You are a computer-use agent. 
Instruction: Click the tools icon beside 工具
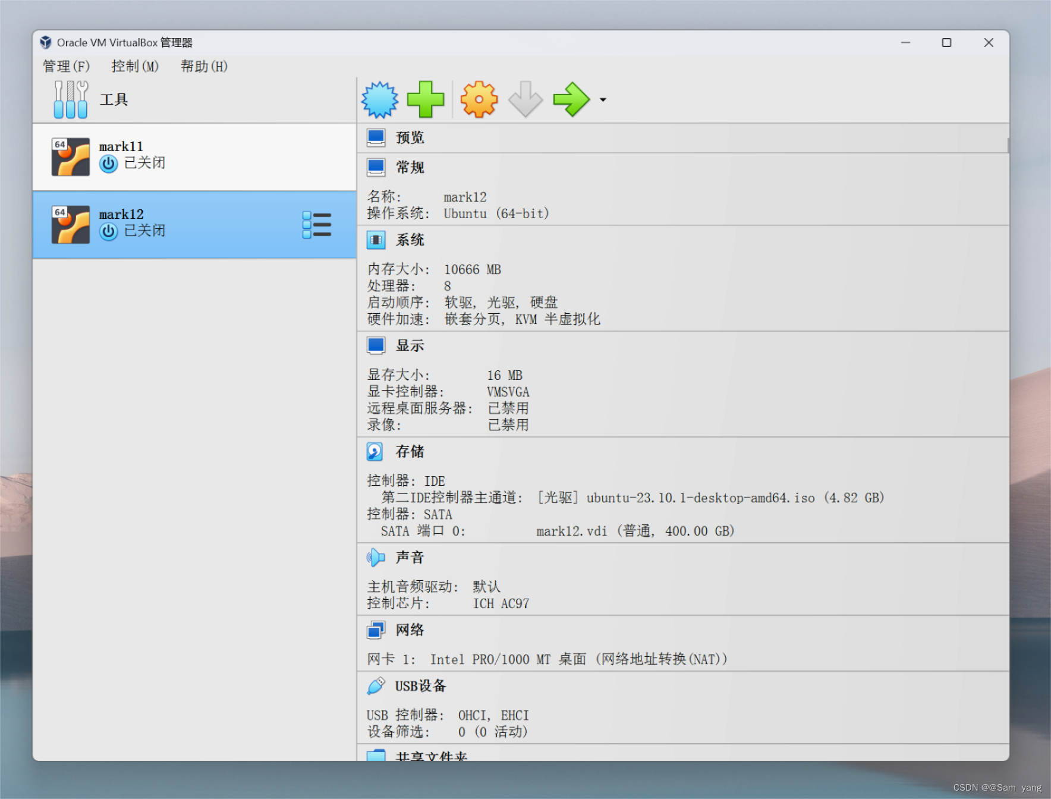pyautogui.click(x=71, y=99)
